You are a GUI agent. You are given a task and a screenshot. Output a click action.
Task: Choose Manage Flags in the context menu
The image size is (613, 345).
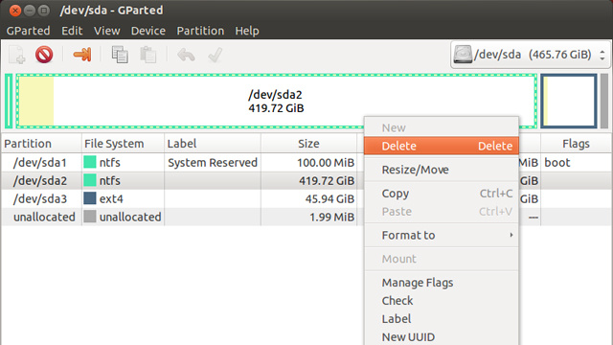click(x=442, y=283)
